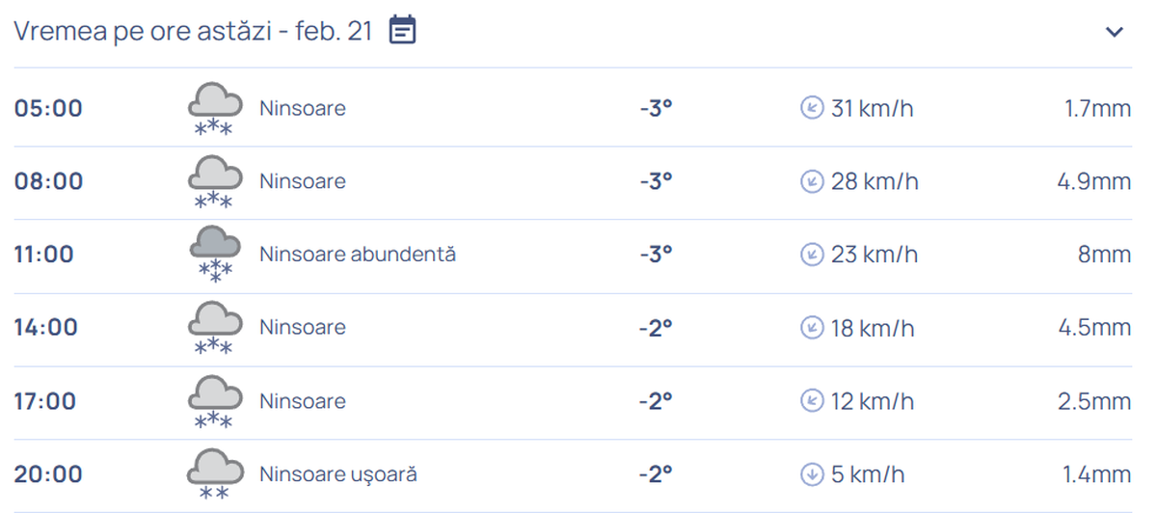Screen dimensions: 1157x513
Task: Click the light snow icon at 20:00
Action: [x=214, y=475]
